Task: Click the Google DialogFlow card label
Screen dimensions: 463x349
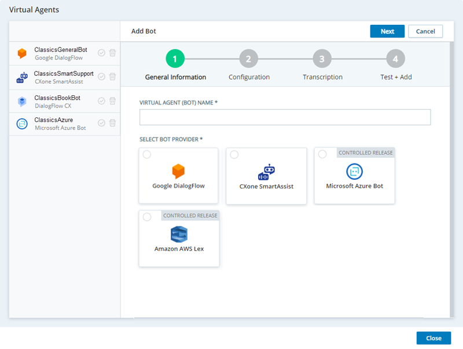Action: (x=178, y=186)
